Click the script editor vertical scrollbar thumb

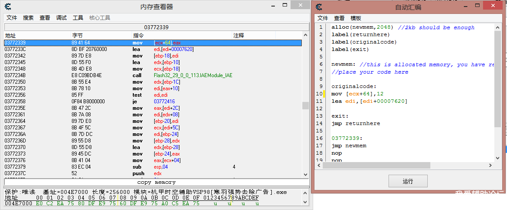[498, 79]
